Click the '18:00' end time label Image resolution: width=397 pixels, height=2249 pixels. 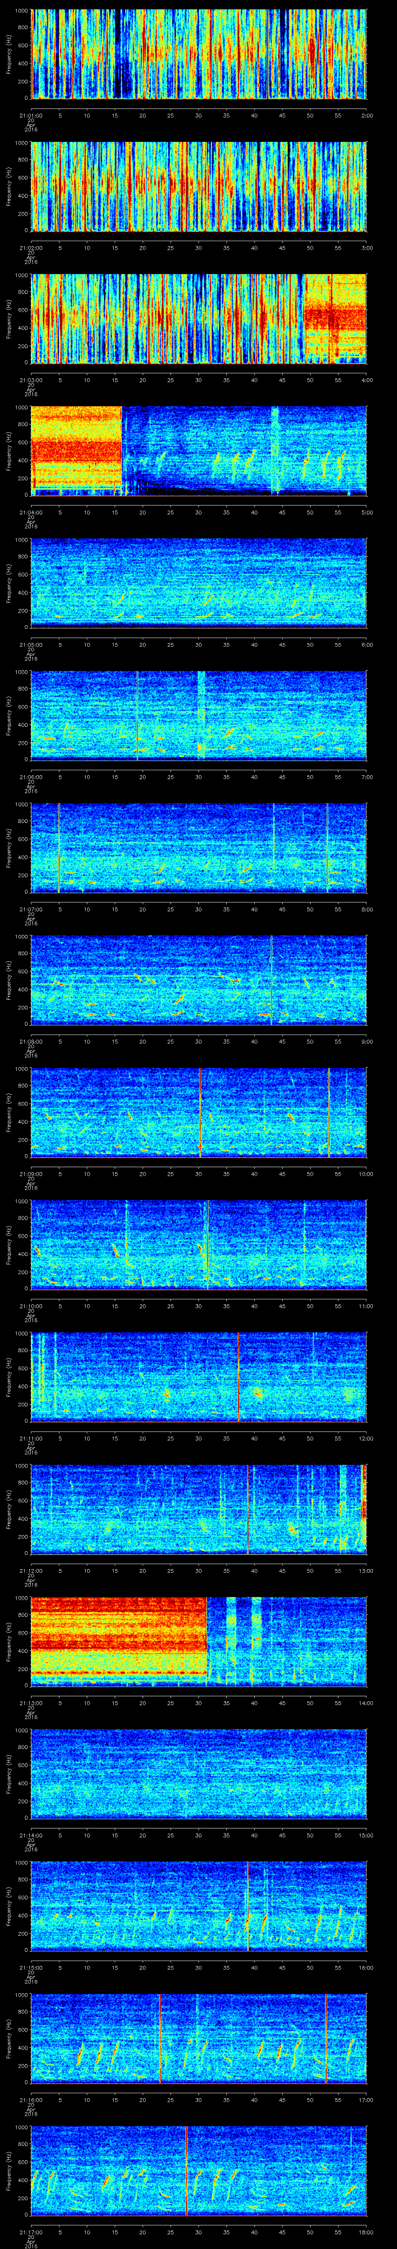(x=366, y=2232)
